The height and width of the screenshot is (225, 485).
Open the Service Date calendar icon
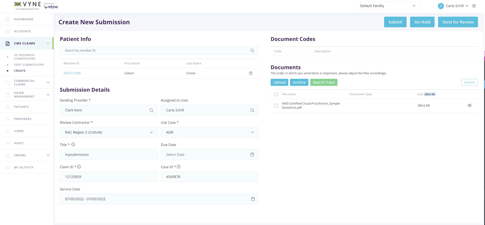(x=253, y=199)
